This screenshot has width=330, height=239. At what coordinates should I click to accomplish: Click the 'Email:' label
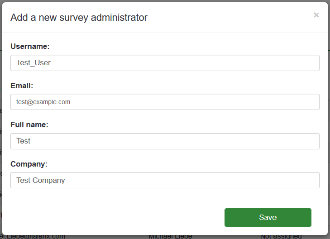(22, 86)
